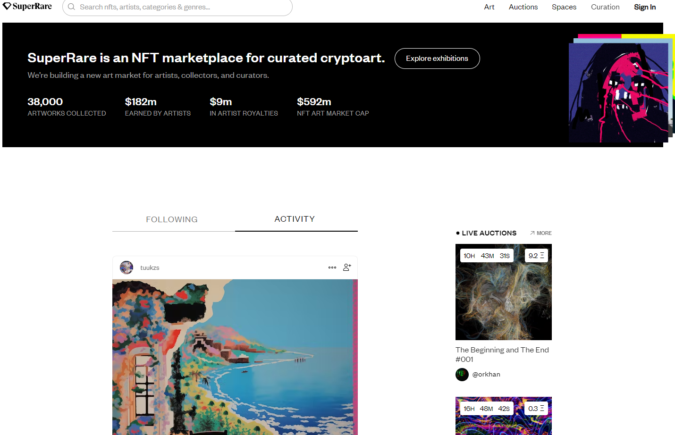This screenshot has height=435, width=675.
Task: Click the orkhan artist avatar
Action: click(462, 375)
